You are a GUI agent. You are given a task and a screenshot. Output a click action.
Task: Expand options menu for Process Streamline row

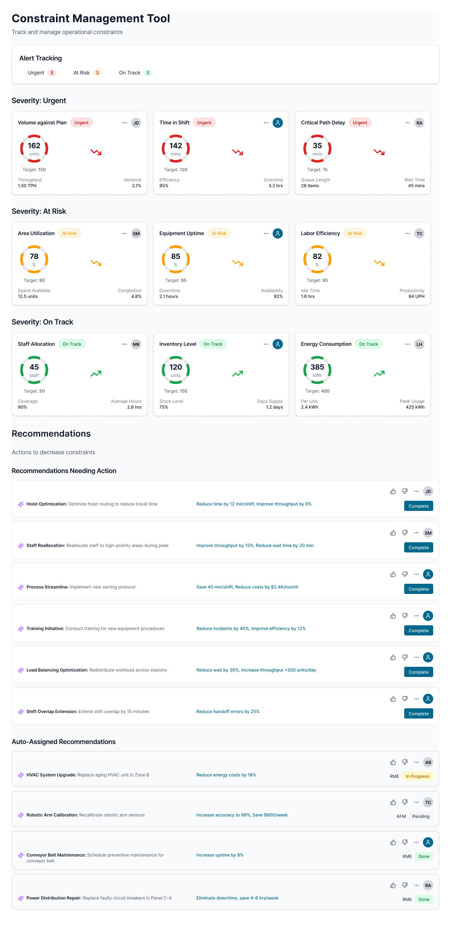(x=416, y=574)
